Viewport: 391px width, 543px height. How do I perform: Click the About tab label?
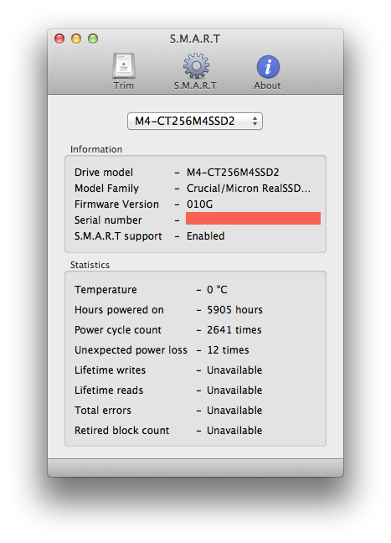[267, 85]
